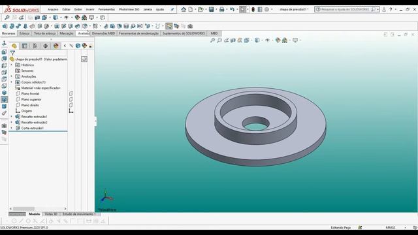Click the Save icon
The width and height of the screenshot is (418, 235).
[x=211, y=9]
